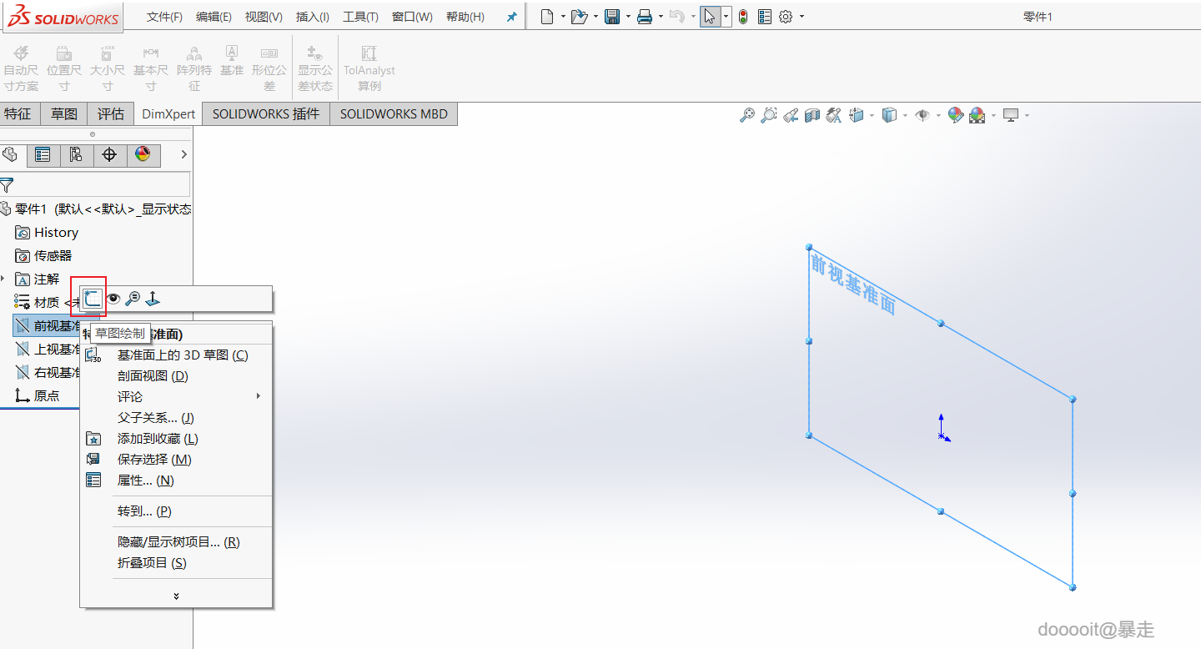Click the Open file folder icon
1201x649 pixels.
coord(580,17)
